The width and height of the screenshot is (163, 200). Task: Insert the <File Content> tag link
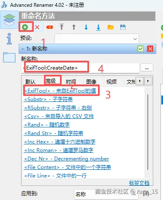(68, 167)
